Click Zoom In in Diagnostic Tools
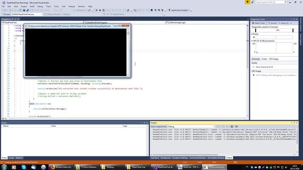 tap(273, 23)
